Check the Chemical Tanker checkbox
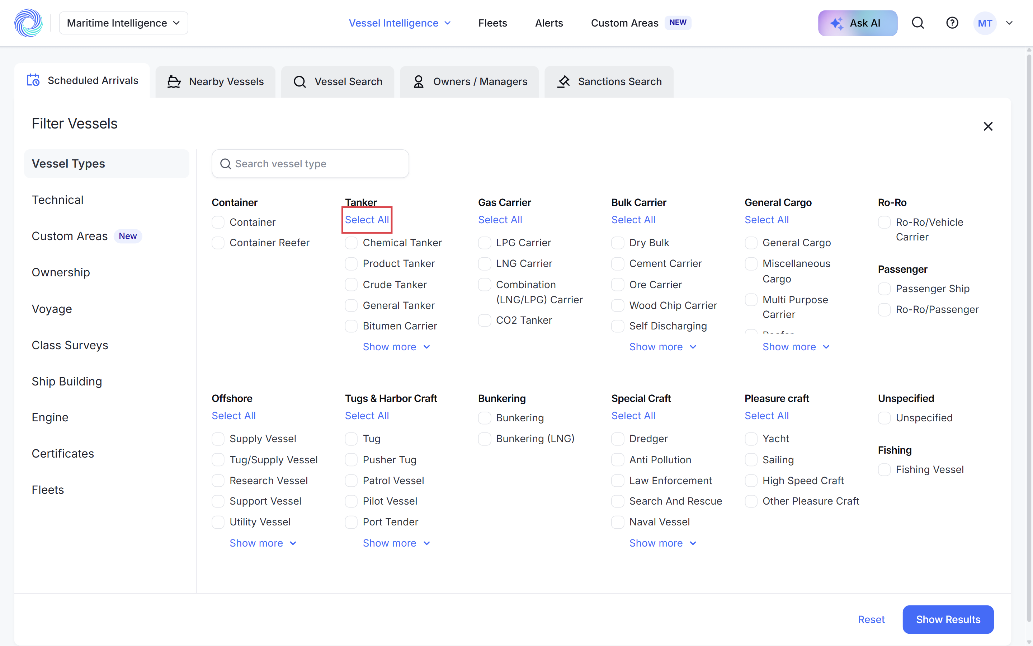Viewport: 1033px width, 646px height. tap(351, 243)
